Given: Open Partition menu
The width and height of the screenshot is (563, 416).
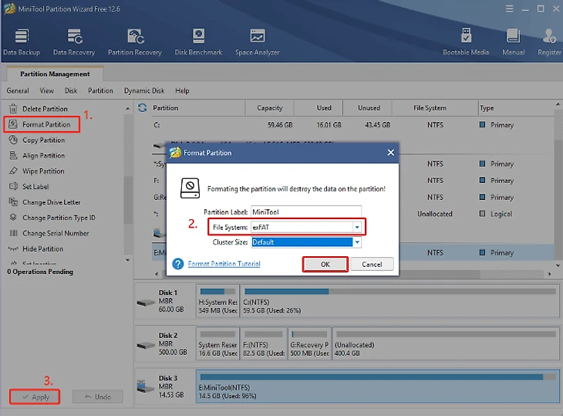Looking at the screenshot, I should point(100,90).
